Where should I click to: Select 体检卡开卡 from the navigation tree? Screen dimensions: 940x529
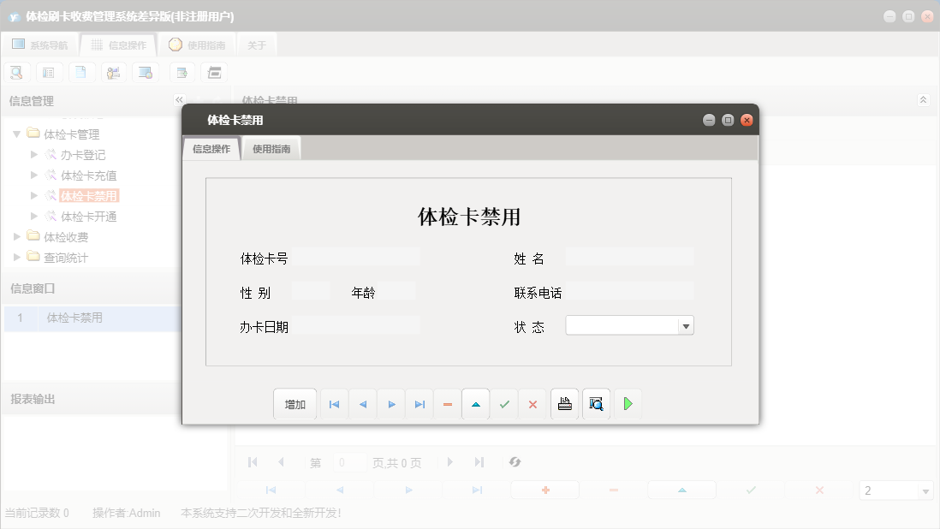tap(87, 216)
